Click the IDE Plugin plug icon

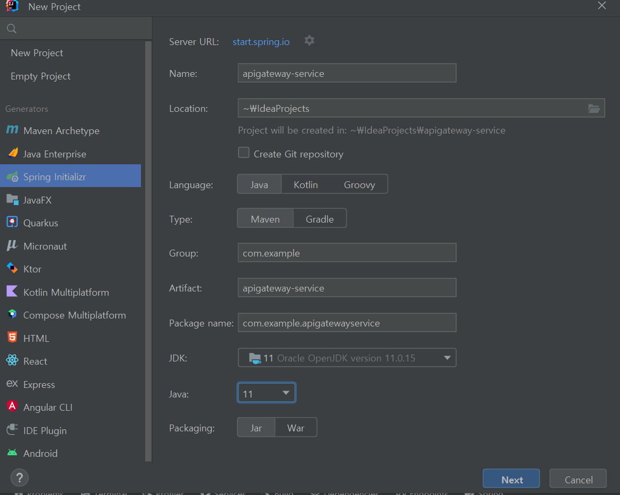[12, 429]
